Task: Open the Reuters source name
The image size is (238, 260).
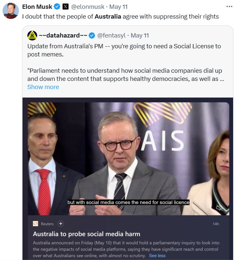Action: (x=47, y=224)
